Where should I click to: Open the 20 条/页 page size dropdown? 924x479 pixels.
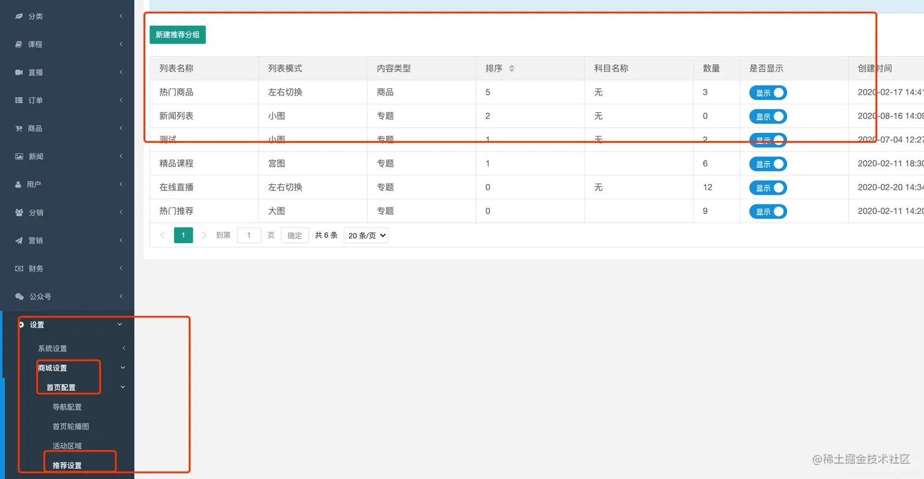(x=366, y=236)
